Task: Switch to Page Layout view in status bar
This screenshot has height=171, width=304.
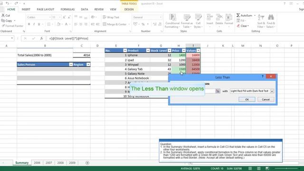Action: tap(258, 169)
